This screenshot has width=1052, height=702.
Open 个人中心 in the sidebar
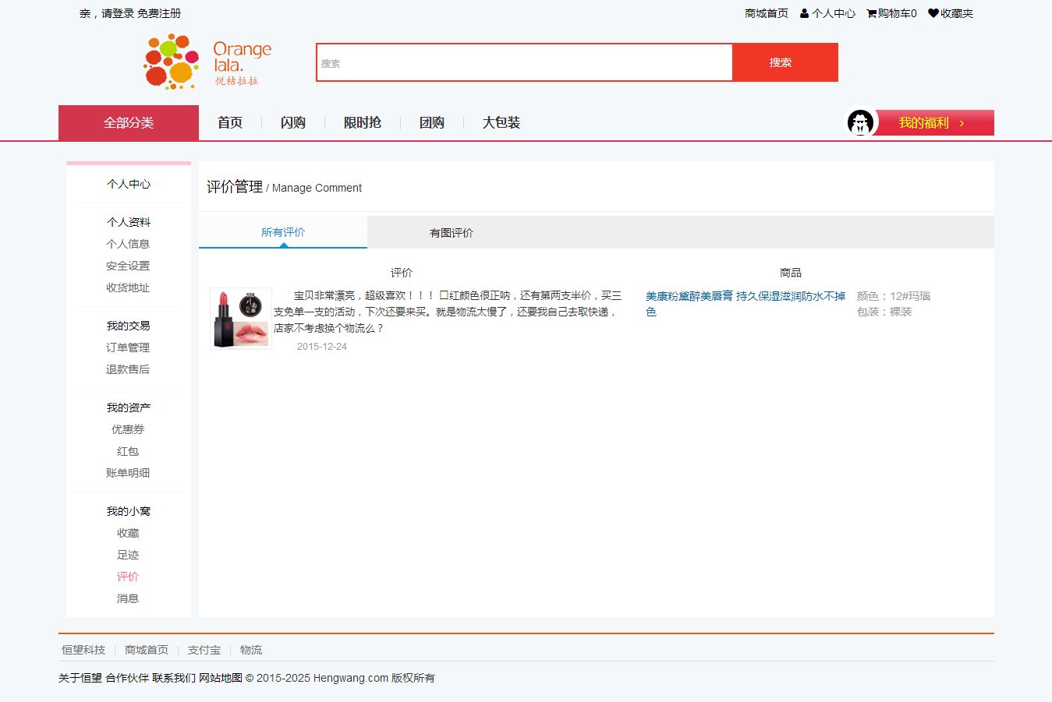(129, 184)
